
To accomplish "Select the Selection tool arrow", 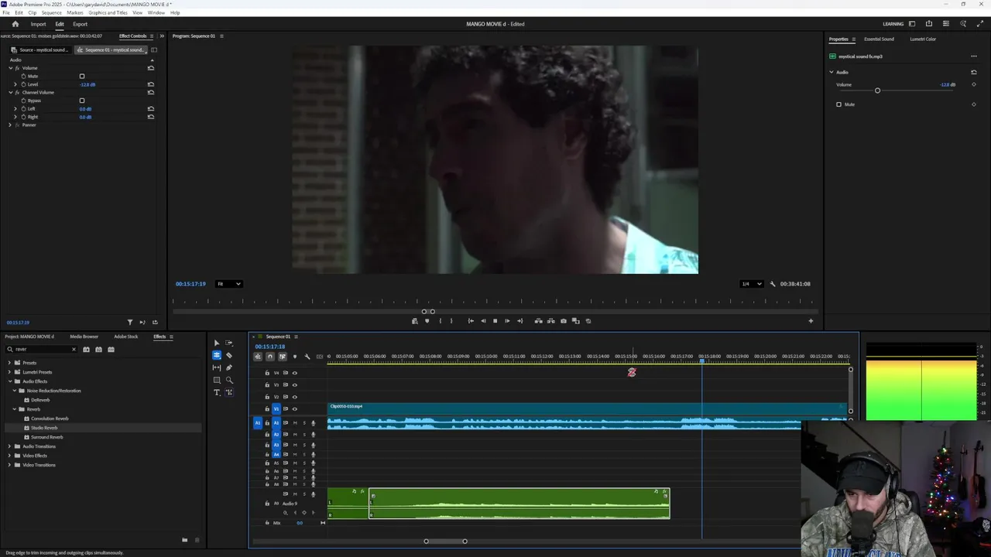I will (x=217, y=343).
